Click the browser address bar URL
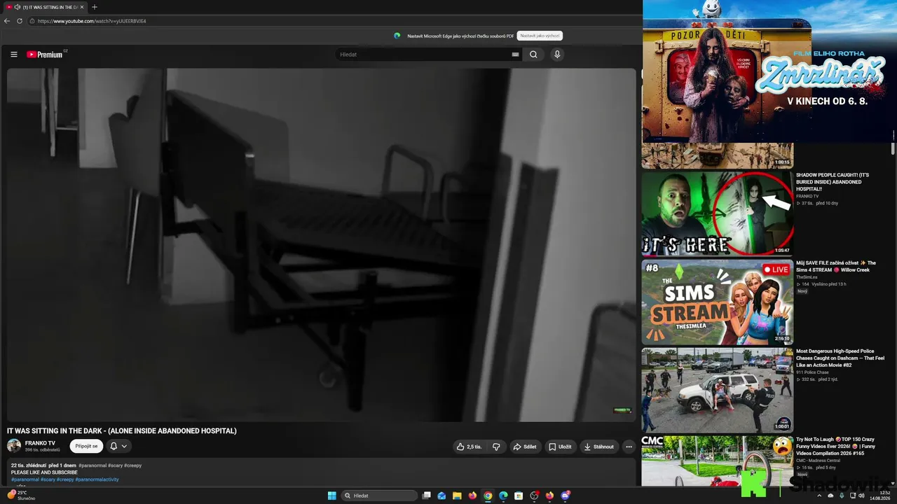897x504 pixels. pyautogui.click(x=92, y=21)
